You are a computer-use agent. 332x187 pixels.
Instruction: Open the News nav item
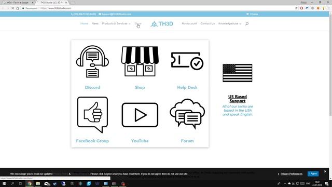tap(95, 23)
